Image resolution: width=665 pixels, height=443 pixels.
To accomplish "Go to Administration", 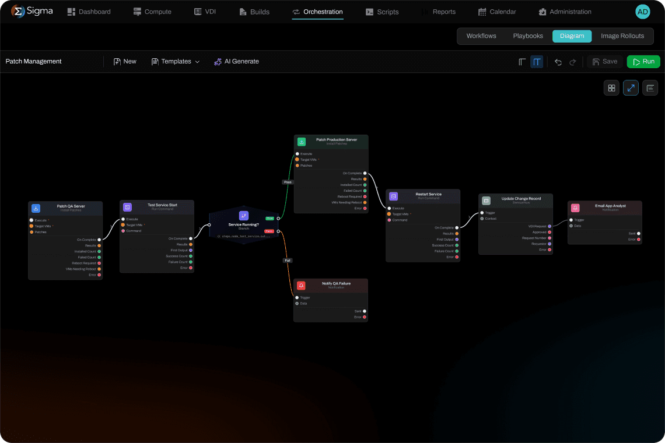I will click(x=565, y=12).
